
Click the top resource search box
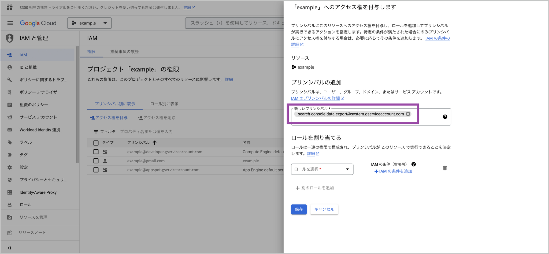coord(234,23)
